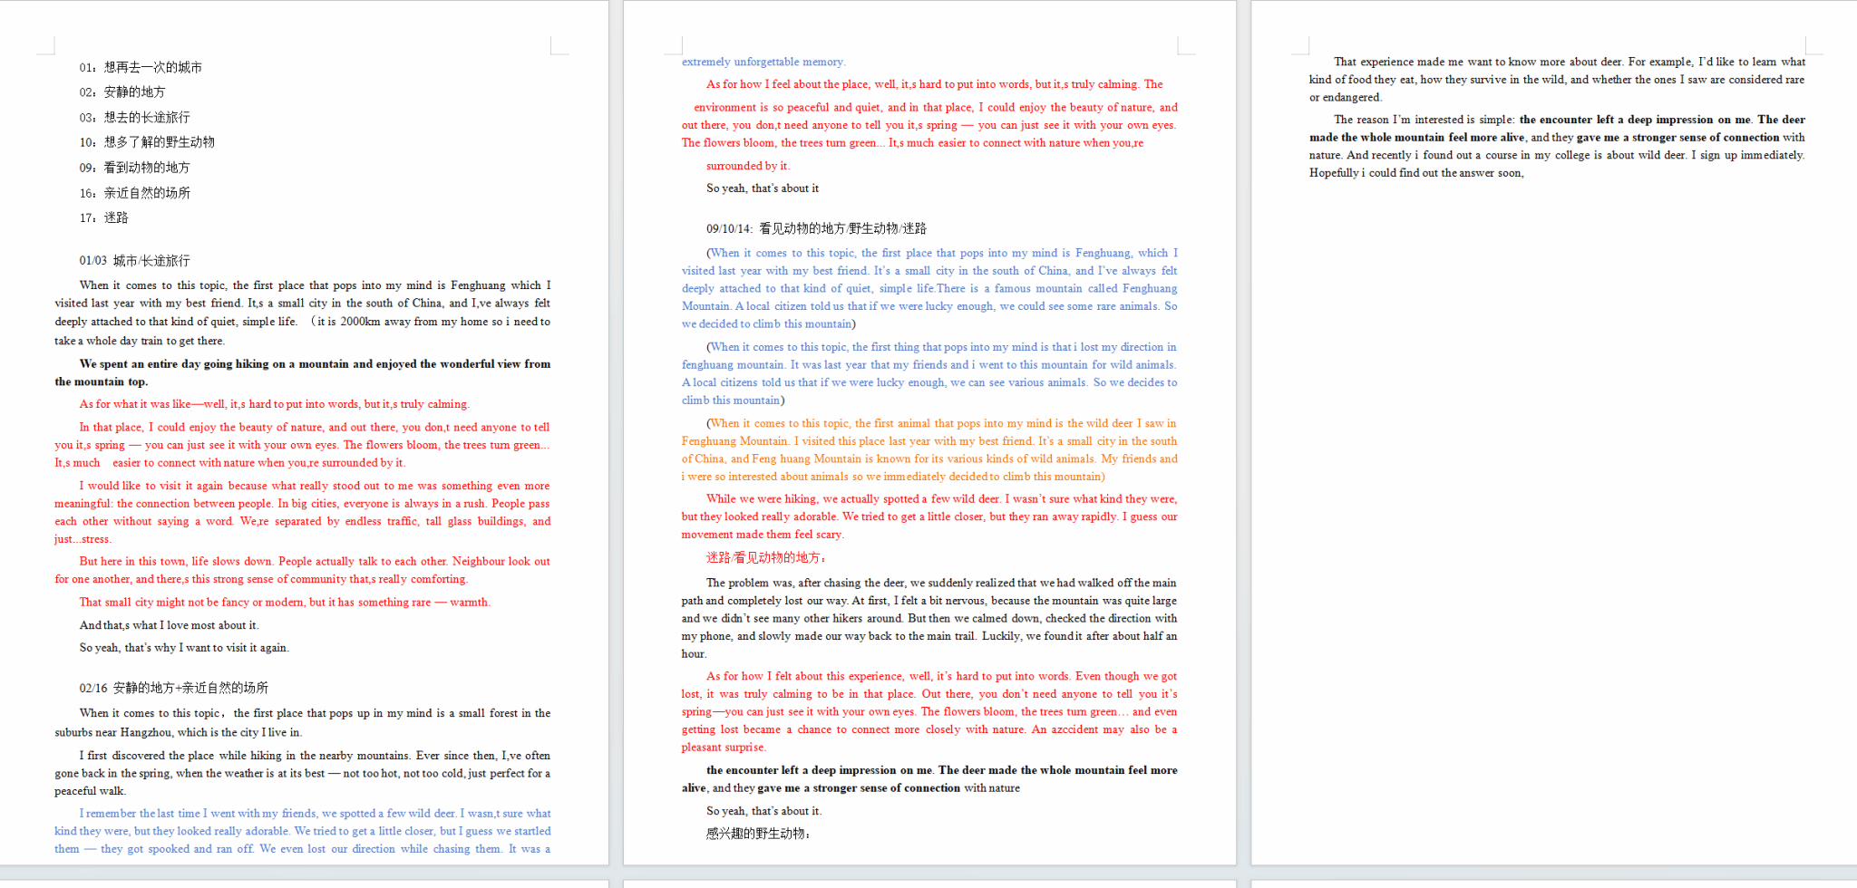Click the line "感兴趣的野生动物："
Screen dimensions: 1857x888
tap(758, 833)
